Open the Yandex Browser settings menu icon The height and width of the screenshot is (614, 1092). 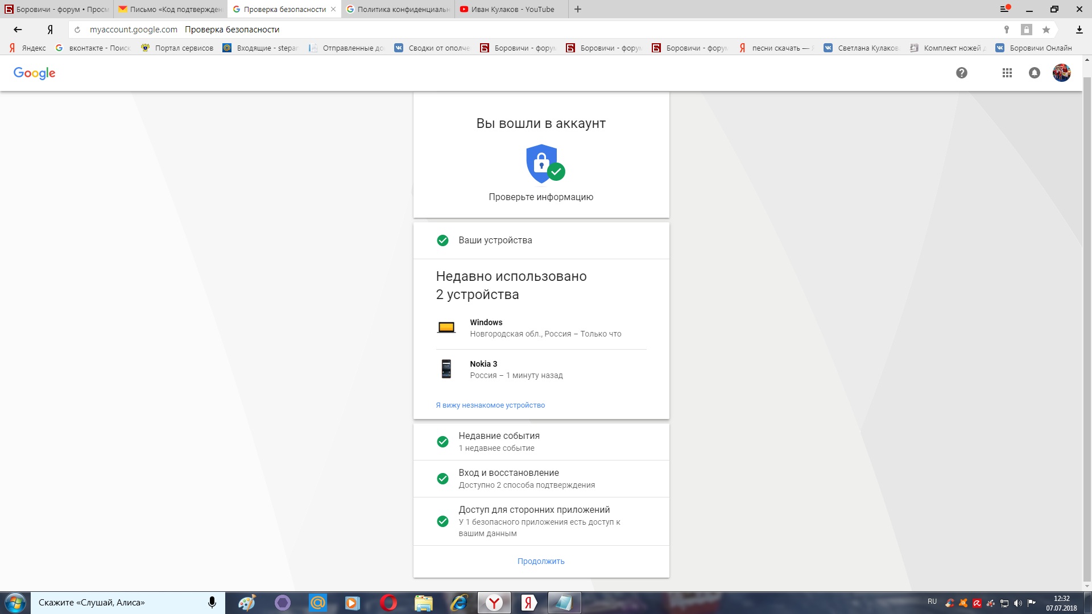click(1005, 9)
